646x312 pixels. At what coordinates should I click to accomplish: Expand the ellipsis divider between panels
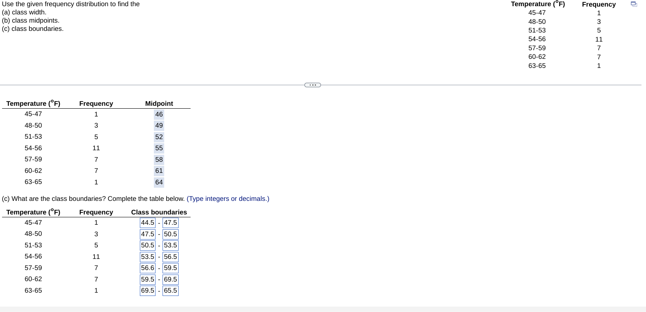tap(312, 85)
